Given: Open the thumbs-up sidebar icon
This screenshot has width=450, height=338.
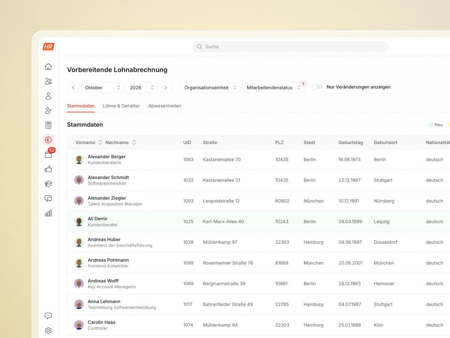Looking at the screenshot, I should (48, 169).
